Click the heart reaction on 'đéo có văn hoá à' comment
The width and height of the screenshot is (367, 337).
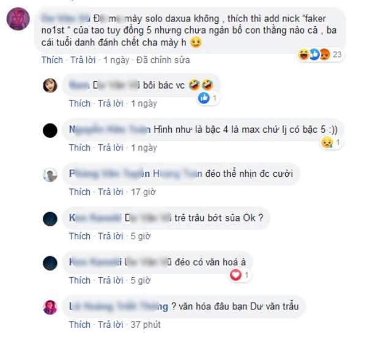pos(235,275)
